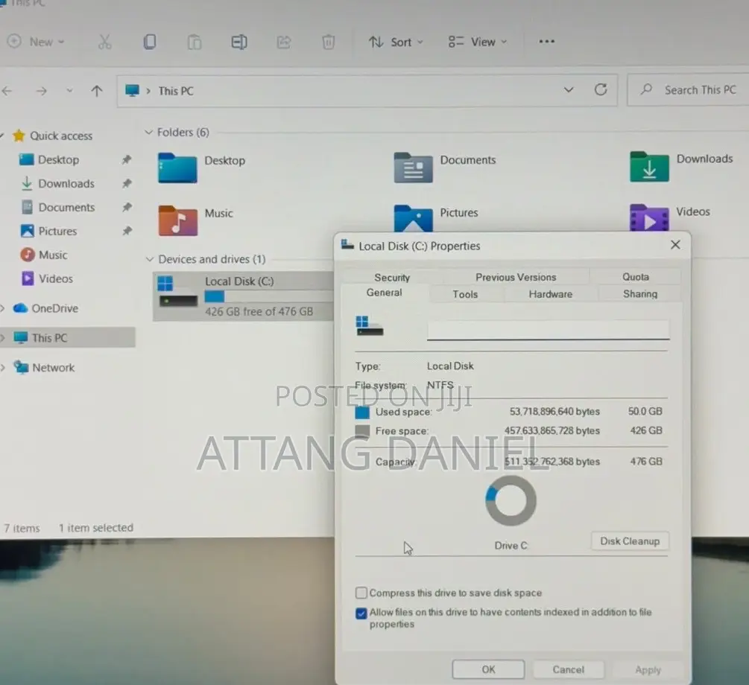Collapse the Folders (6) group
The image size is (749, 685).
pyautogui.click(x=148, y=133)
